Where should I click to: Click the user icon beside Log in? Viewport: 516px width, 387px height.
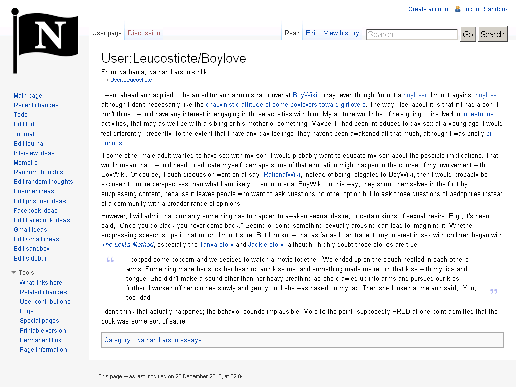click(x=458, y=9)
